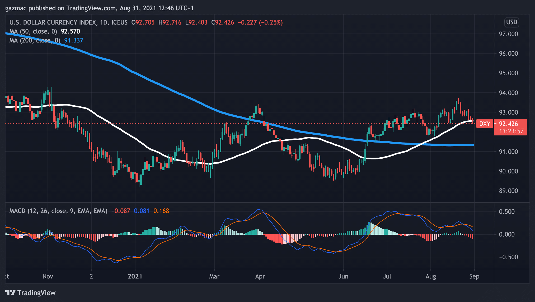Click the open price O92.705
Screen dimensions: 535x302
pyautogui.click(x=143, y=22)
